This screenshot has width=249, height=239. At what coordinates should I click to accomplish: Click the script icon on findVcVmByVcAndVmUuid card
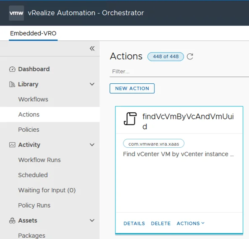click(130, 119)
